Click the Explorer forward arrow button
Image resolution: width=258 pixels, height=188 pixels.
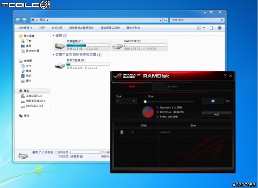(24, 20)
